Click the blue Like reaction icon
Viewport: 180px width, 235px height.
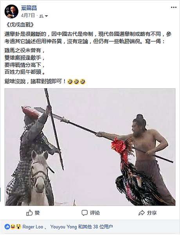click(x=7, y=227)
